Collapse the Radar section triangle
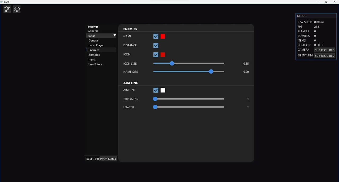Image resolution: width=339 pixels, height=182 pixels. point(114,35)
